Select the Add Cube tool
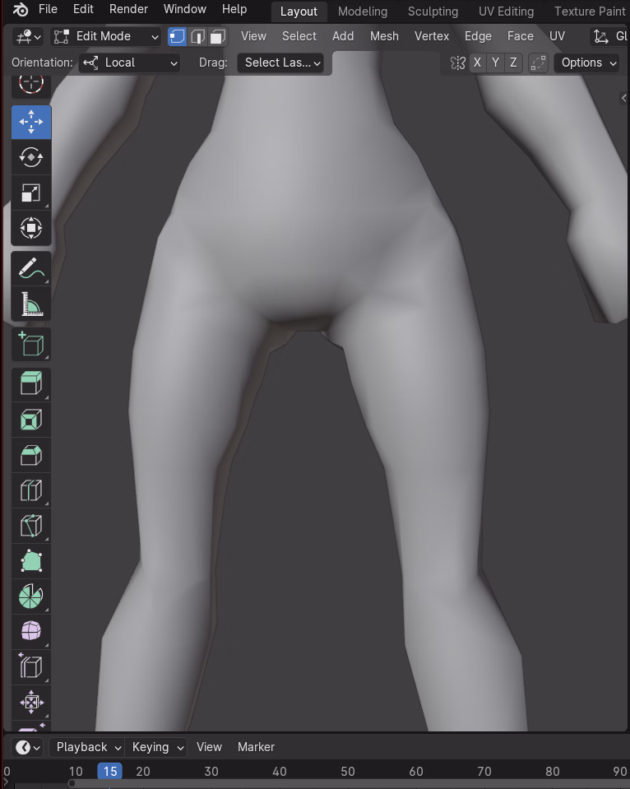Screen dimensions: 630x789 click(31, 344)
